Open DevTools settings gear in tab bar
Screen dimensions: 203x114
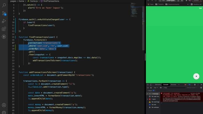pyautogui.click(x=195, y=85)
